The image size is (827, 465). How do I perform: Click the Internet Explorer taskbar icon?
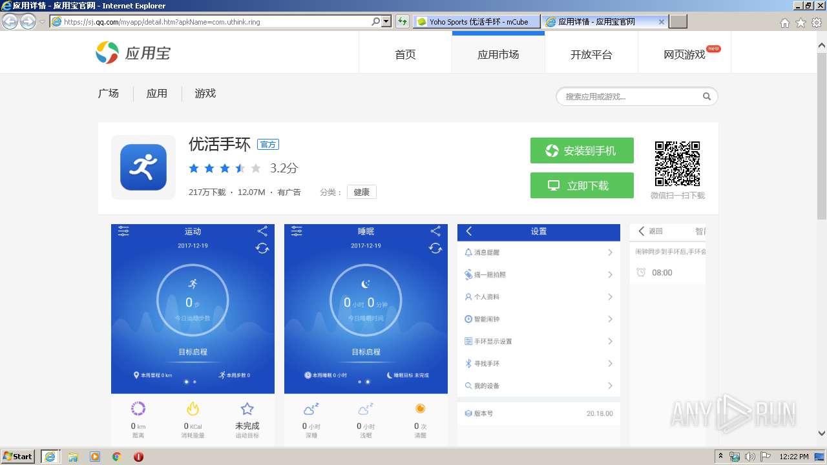[50, 457]
